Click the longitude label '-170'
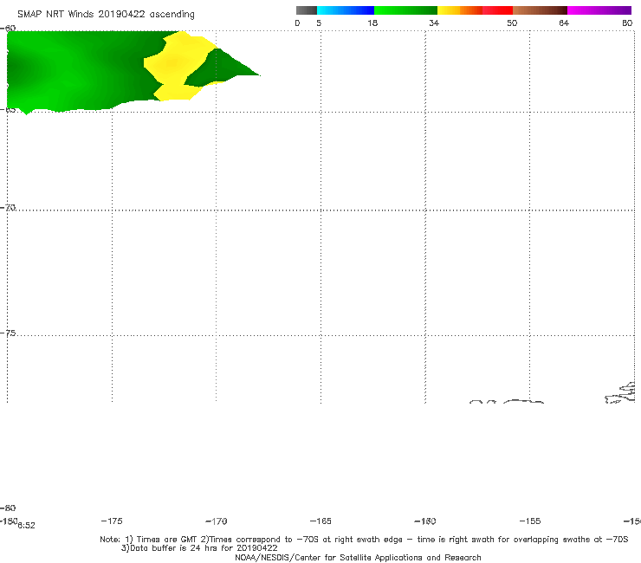This screenshot has height=563, width=641. pos(217,521)
